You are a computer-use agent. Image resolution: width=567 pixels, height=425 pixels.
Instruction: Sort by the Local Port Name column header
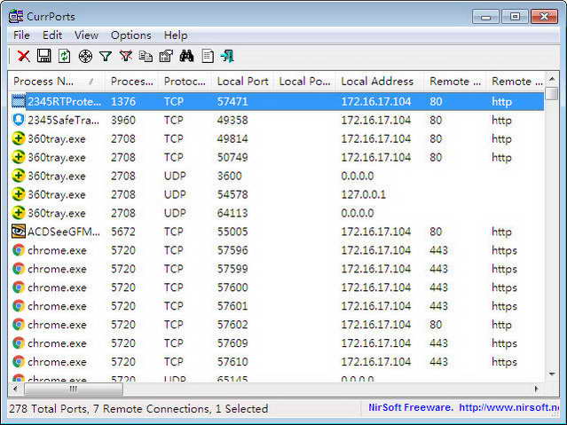coord(304,82)
